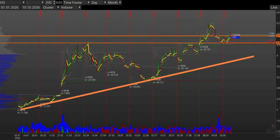Click the d=-50 918 delta label
Screen dimensions: 280x140
[x=113, y=75]
